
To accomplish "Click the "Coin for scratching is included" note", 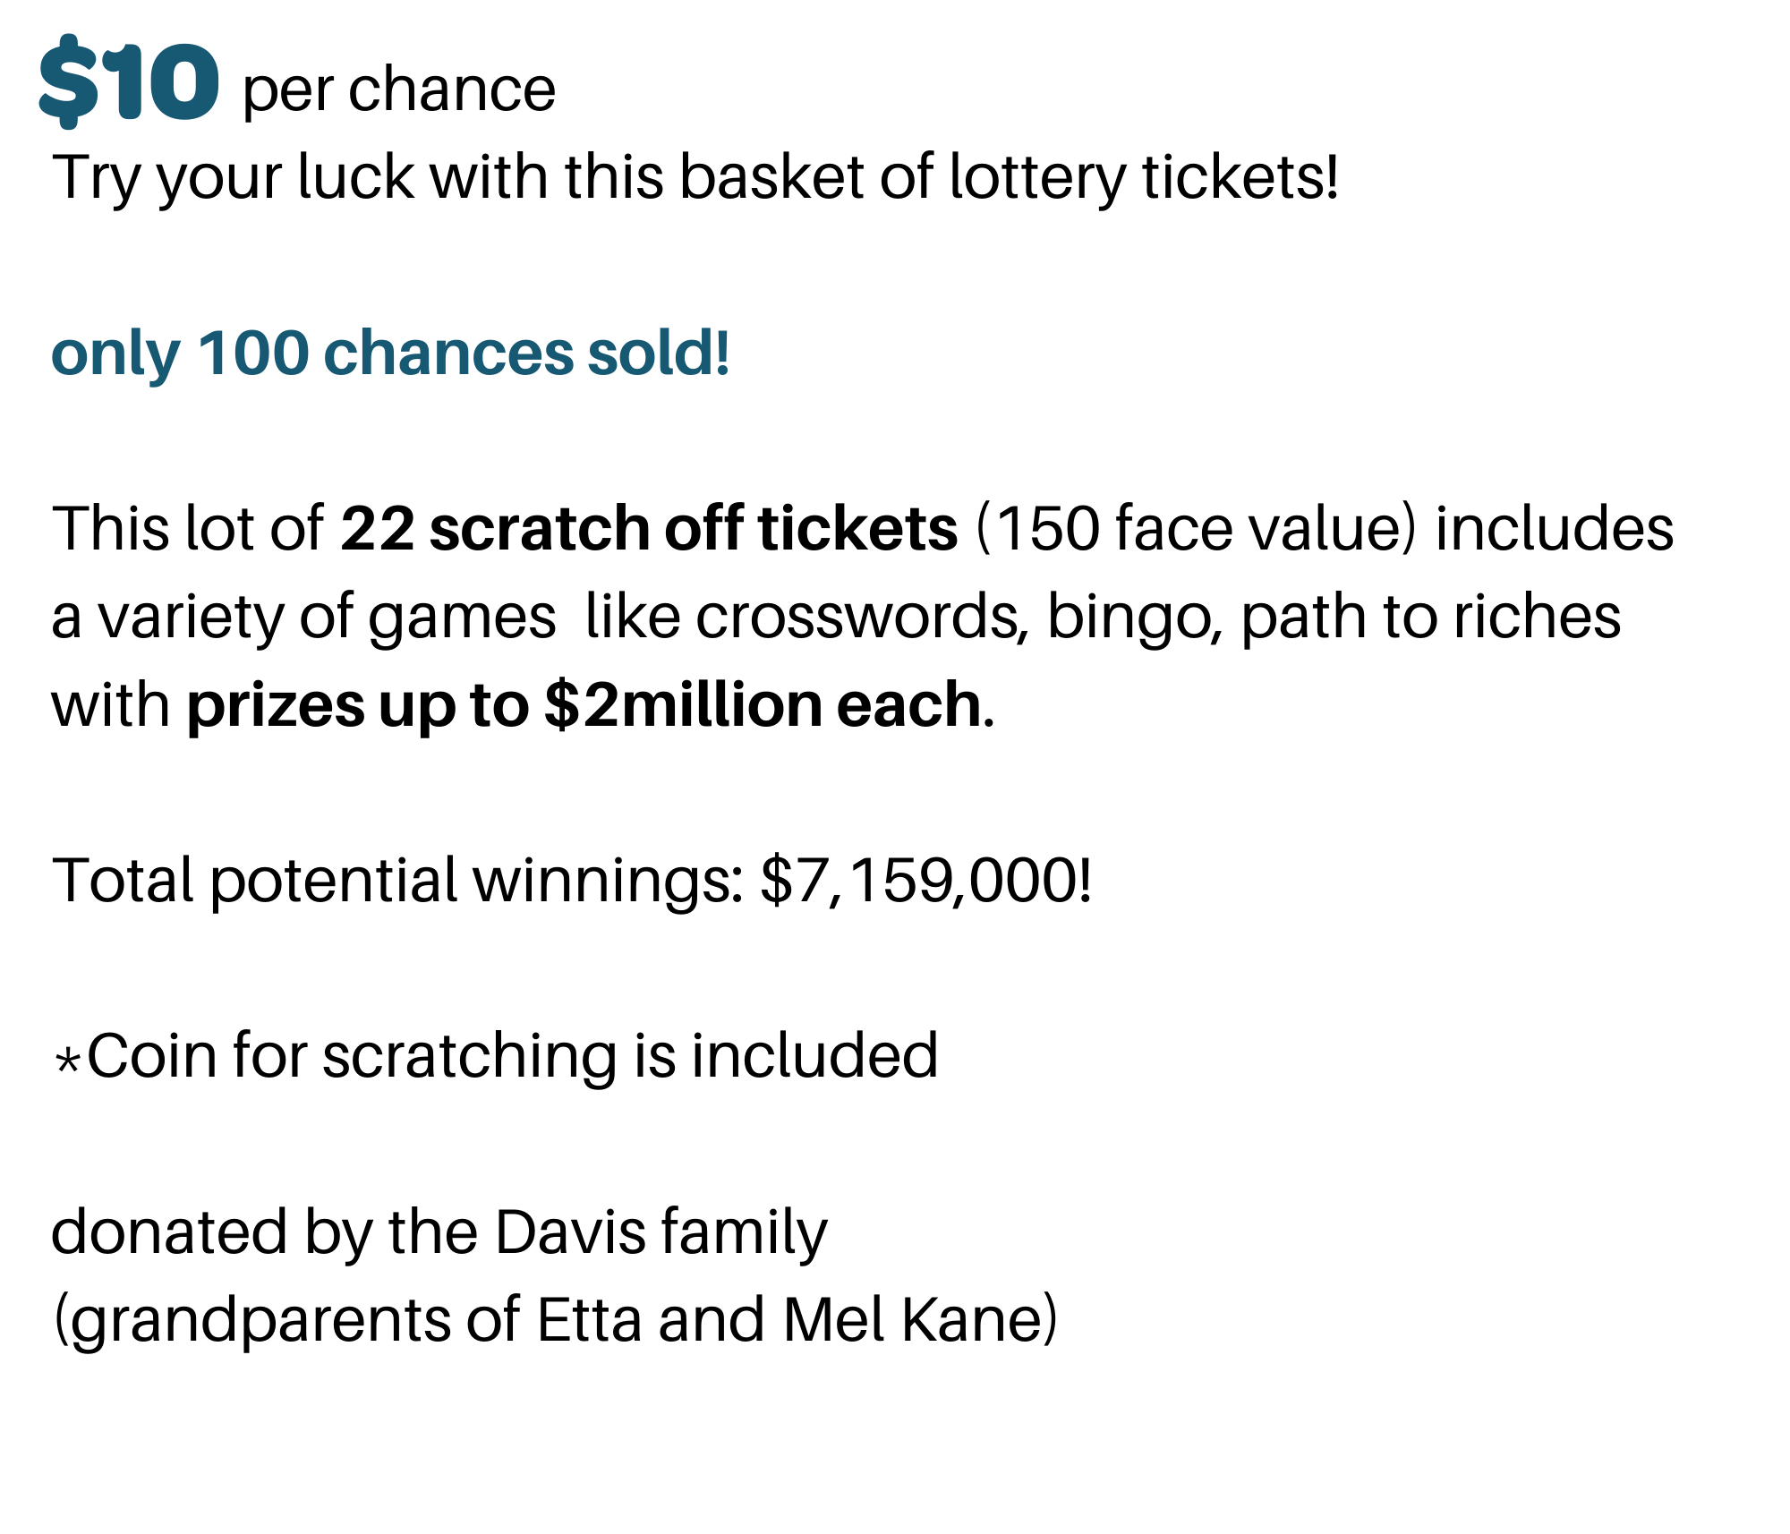I will point(512,1056).
